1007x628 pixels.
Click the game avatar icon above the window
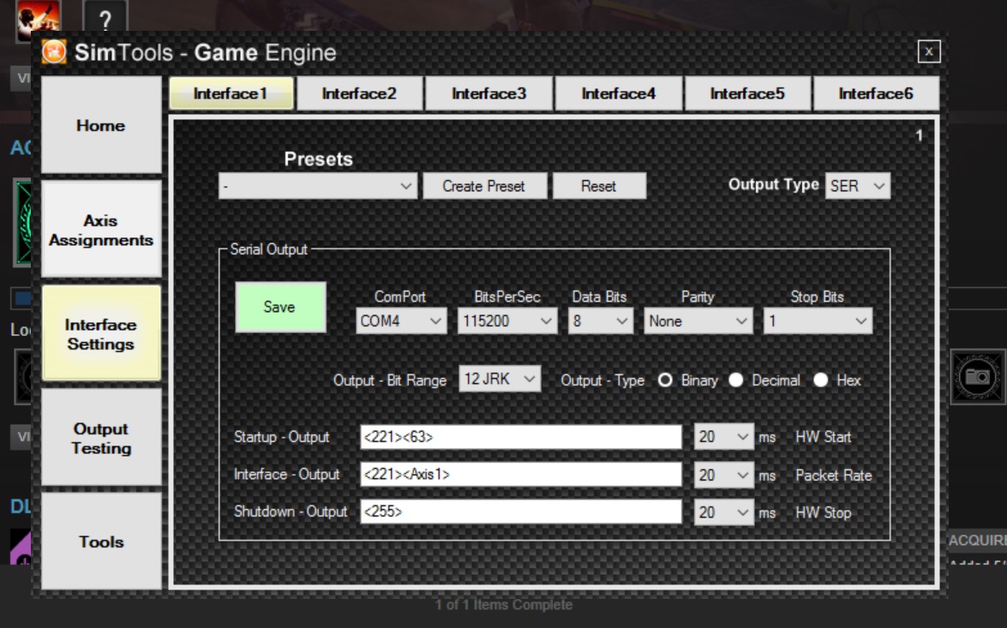[x=38, y=19]
